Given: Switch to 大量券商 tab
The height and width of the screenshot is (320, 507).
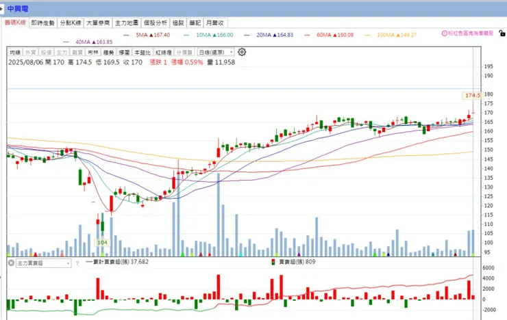Looking at the screenshot, I should 98,23.
